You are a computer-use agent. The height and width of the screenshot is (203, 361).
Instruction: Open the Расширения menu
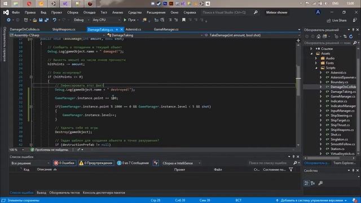pyautogui.click(x=156, y=12)
